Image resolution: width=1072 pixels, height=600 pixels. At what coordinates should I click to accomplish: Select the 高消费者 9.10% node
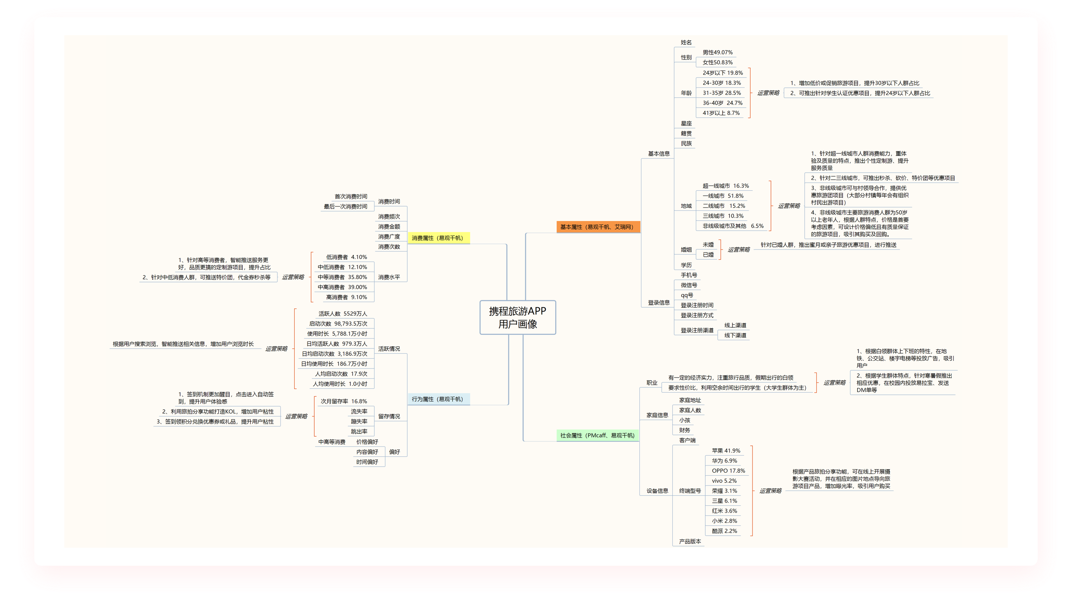pyautogui.click(x=346, y=297)
